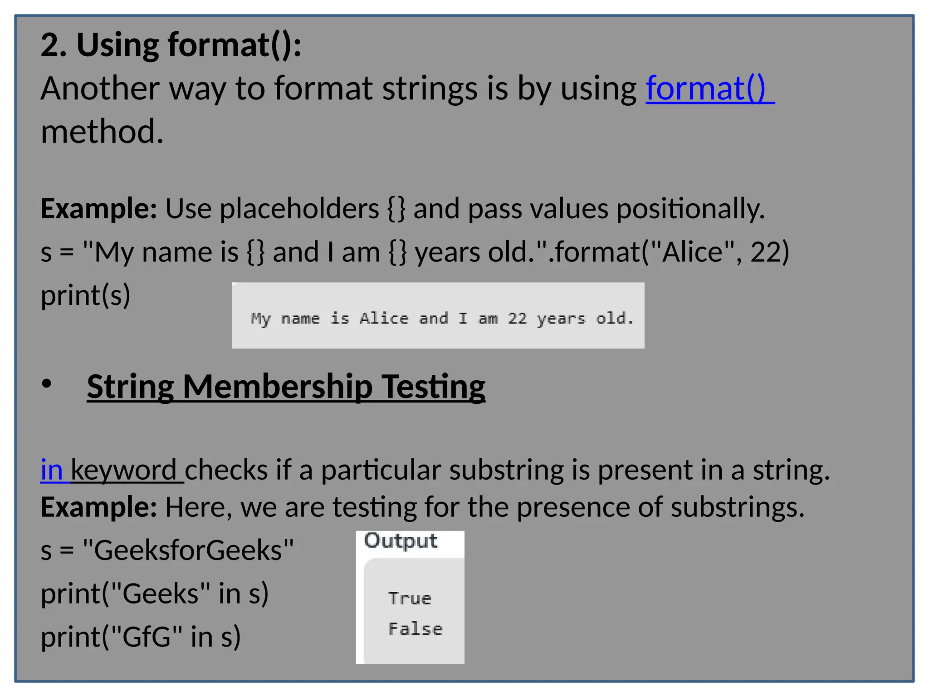Open the format() hyperlink
The width and height of the screenshot is (929, 697).
point(709,88)
